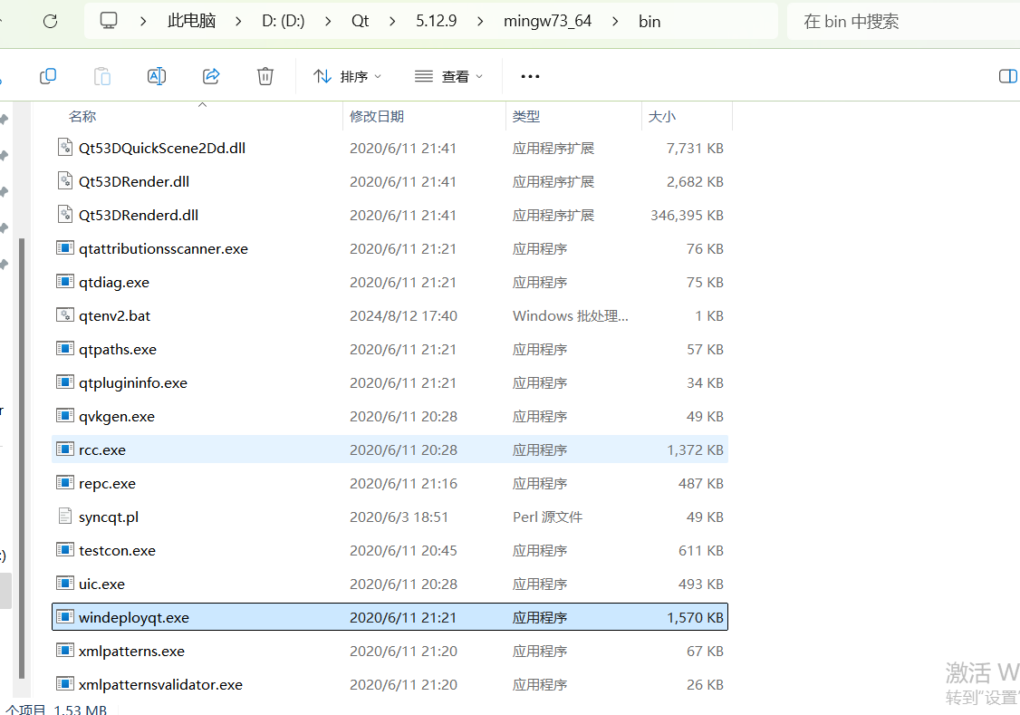This screenshot has width=1020, height=715.
Task: Select the xmlpatternsvalidator.exe file name
Action: 160,684
